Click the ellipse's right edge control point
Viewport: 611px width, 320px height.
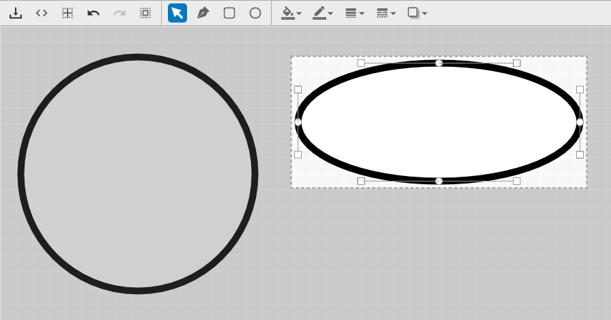[x=580, y=122]
